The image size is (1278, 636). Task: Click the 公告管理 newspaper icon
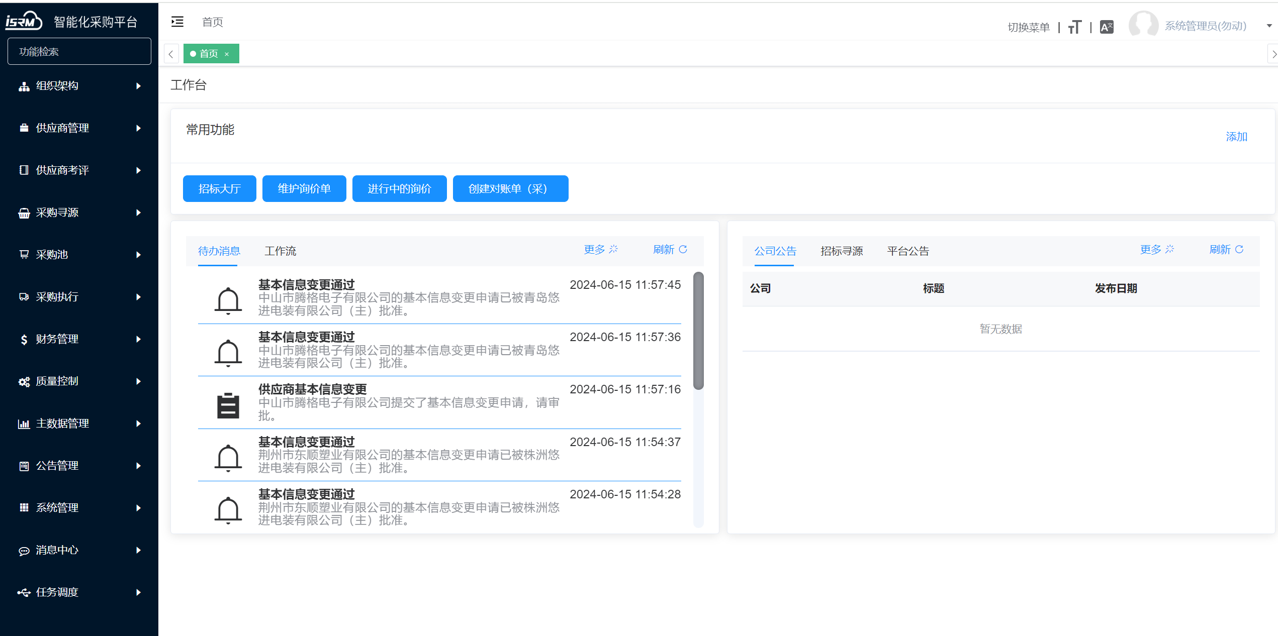point(24,466)
